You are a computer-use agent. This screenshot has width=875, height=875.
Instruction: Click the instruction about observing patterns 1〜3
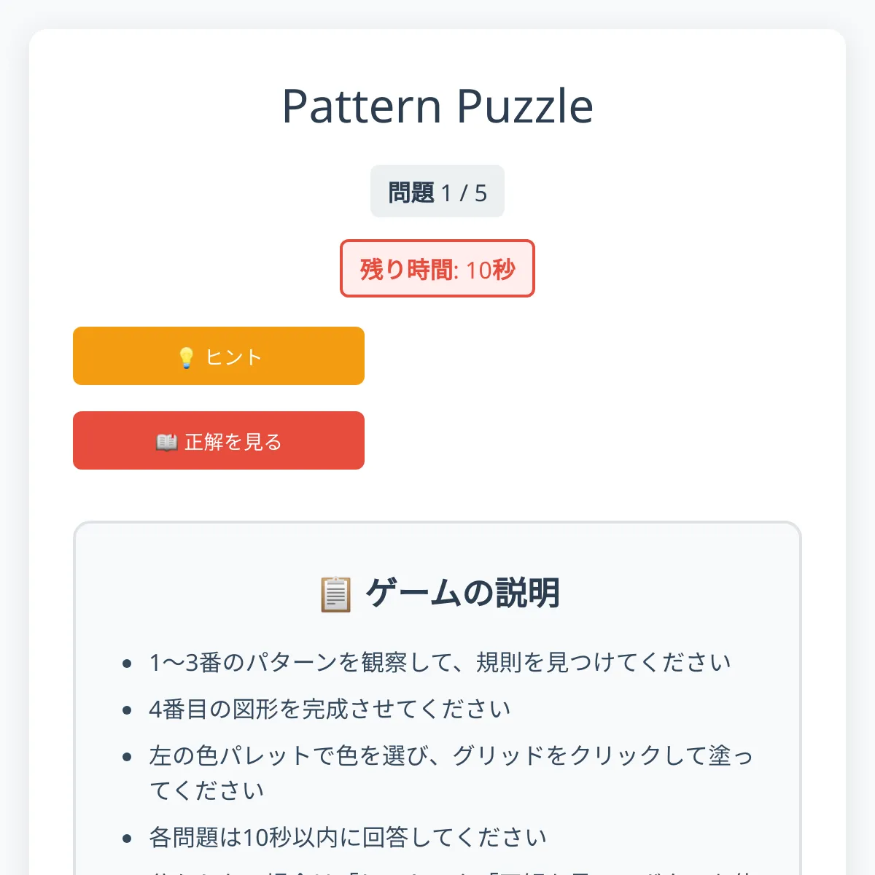click(x=440, y=663)
